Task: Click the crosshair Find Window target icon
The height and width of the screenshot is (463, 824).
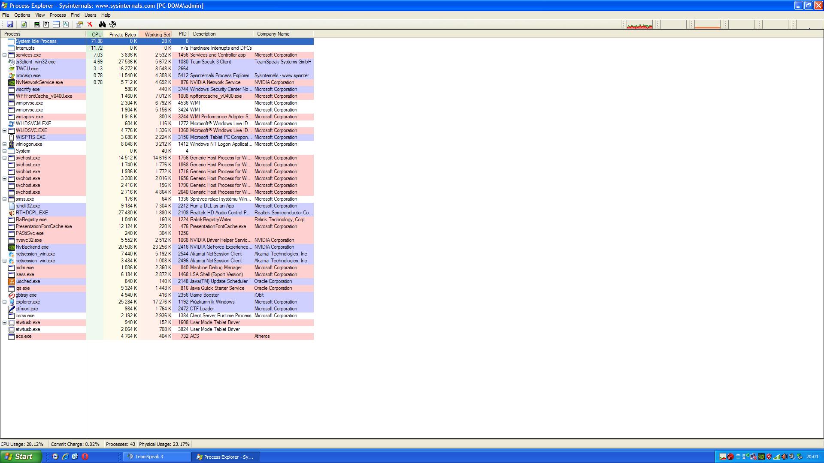Action: (x=112, y=24)
